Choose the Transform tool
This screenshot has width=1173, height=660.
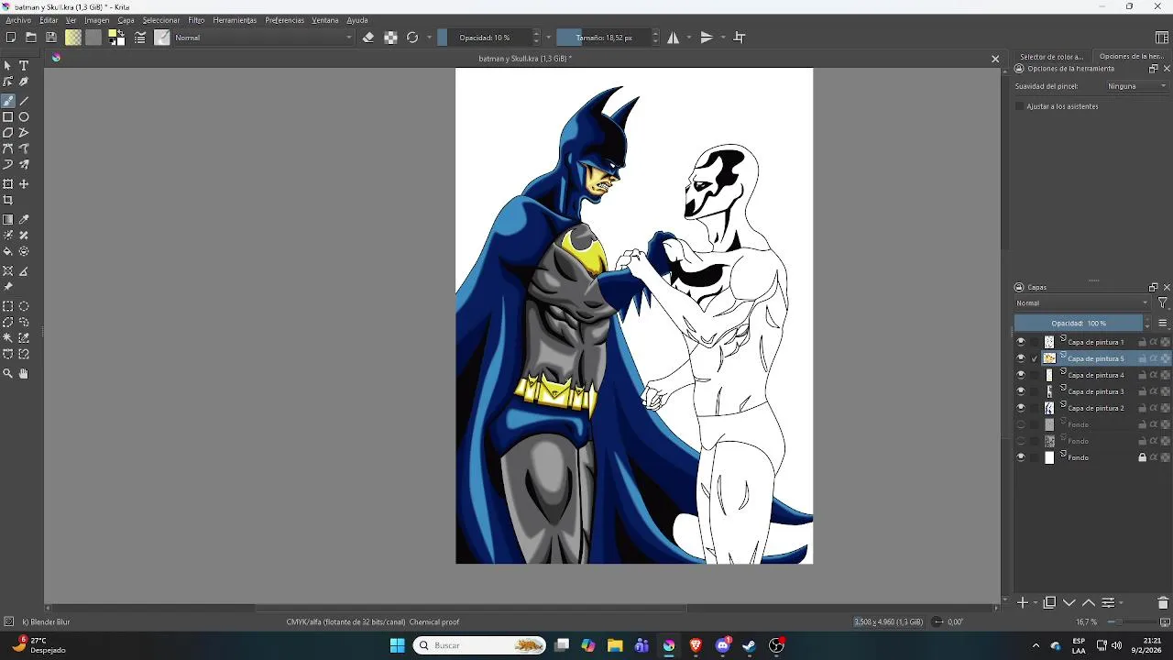(8, 184)
